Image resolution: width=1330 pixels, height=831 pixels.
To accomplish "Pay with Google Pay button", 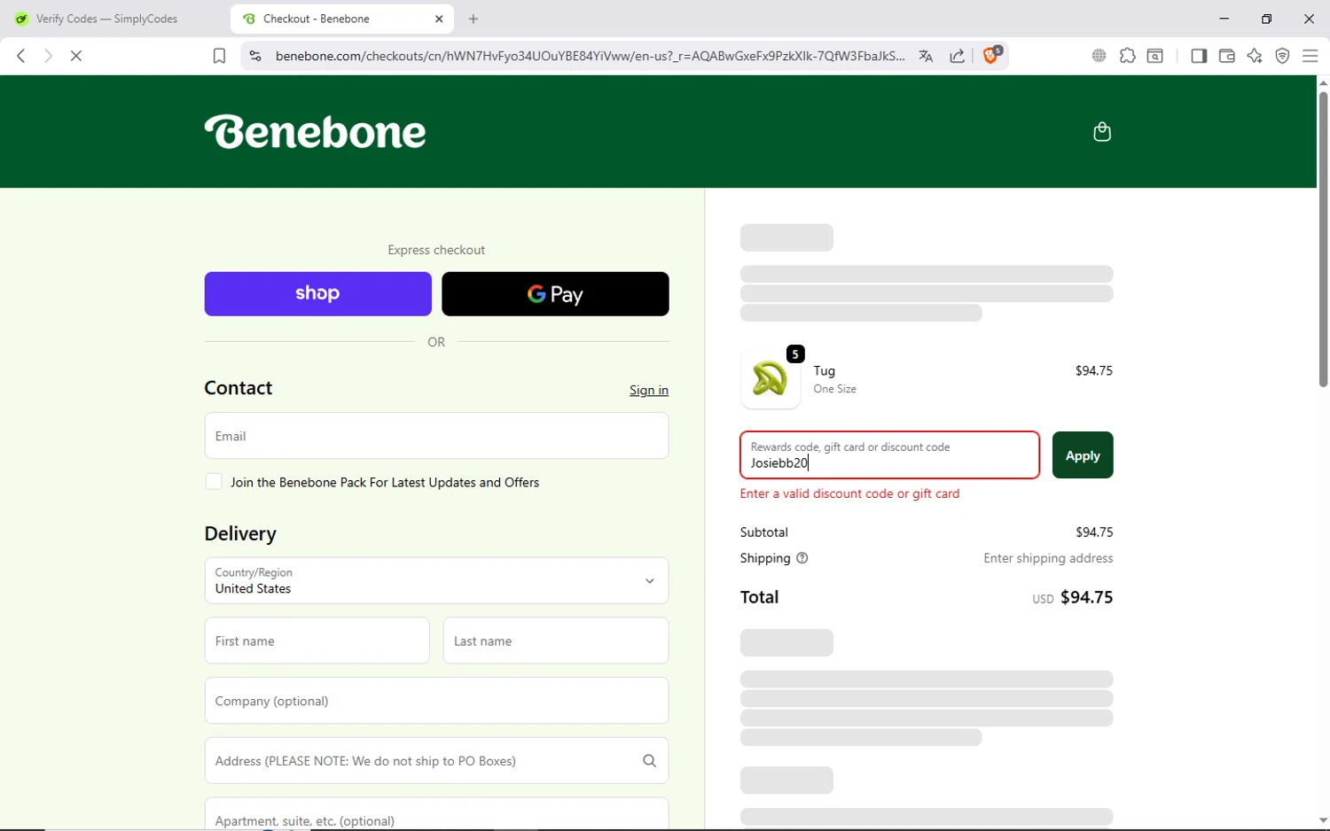I will 555,294.
